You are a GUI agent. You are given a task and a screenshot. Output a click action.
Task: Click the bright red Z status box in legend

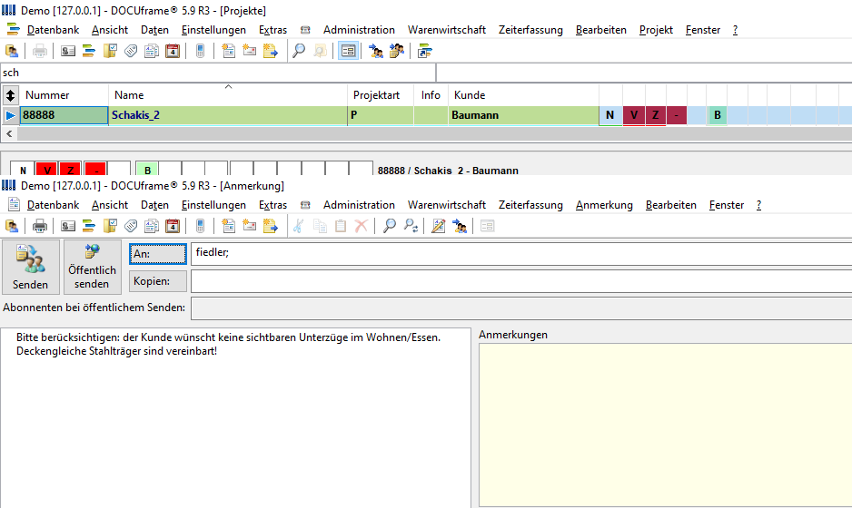pos(70,168)
